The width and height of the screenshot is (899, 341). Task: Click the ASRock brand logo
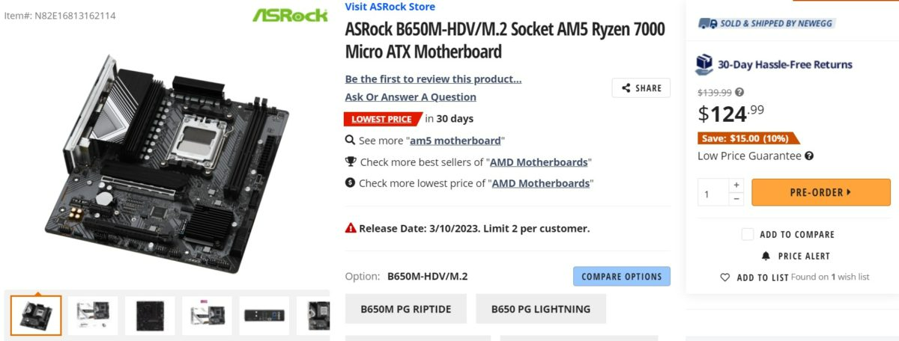[x=290, y=15]
